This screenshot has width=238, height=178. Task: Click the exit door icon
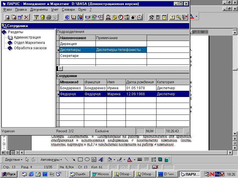(185, 17)
